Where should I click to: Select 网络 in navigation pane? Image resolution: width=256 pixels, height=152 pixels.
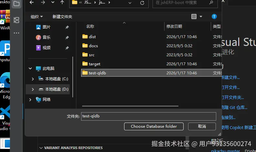point(46,99)
